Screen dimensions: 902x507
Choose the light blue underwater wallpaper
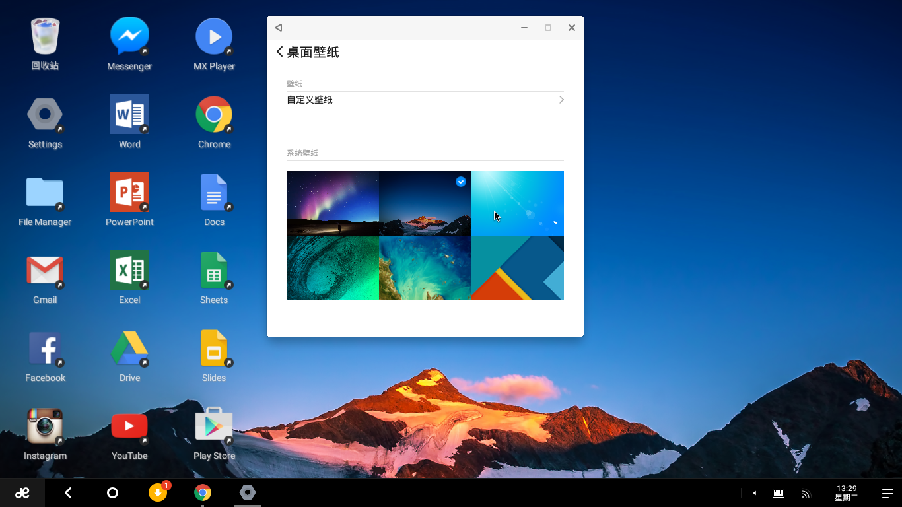click(518, 203)
